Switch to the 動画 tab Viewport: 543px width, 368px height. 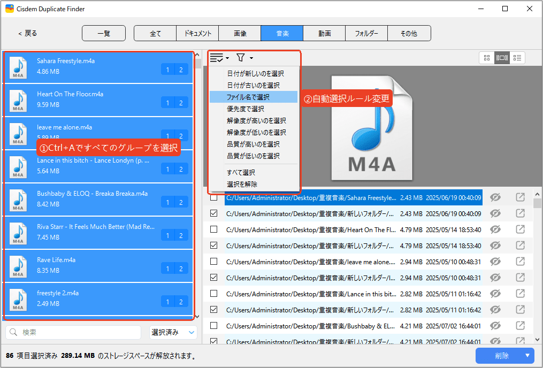click(x=324, y=33)
